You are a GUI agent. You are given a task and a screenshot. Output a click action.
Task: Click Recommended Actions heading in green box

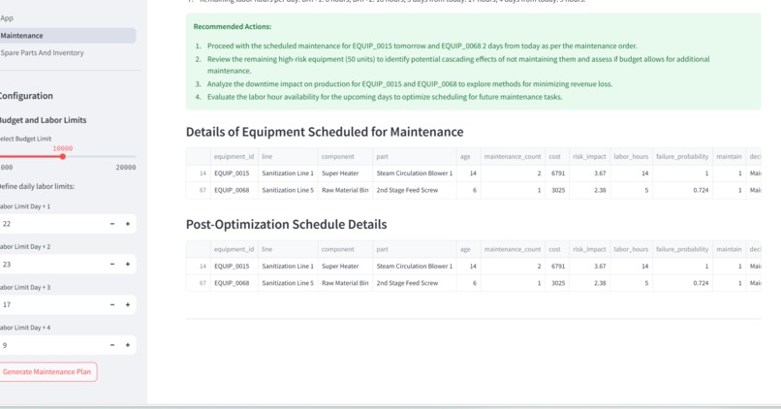coord(233,27)
